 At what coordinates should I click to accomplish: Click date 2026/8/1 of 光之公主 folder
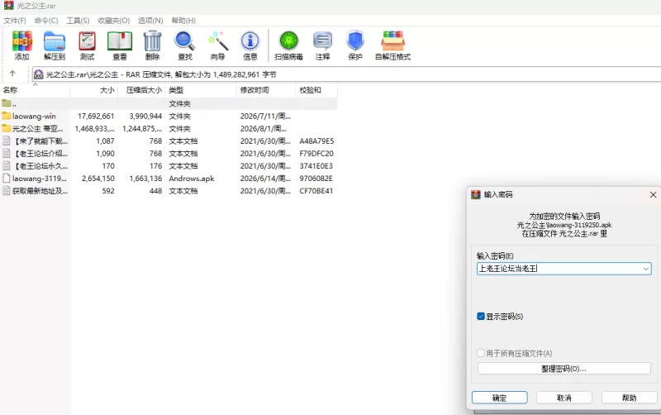click(x=264, y=129)
